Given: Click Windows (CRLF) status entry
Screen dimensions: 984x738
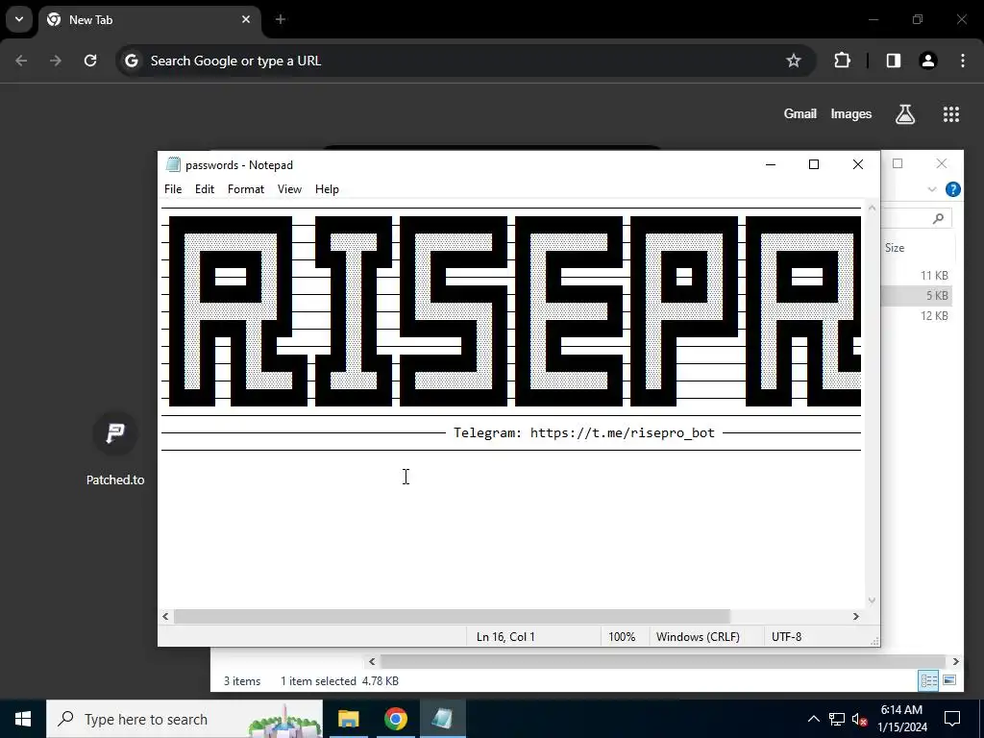Looking at the screenshot, I should point(698,636).
